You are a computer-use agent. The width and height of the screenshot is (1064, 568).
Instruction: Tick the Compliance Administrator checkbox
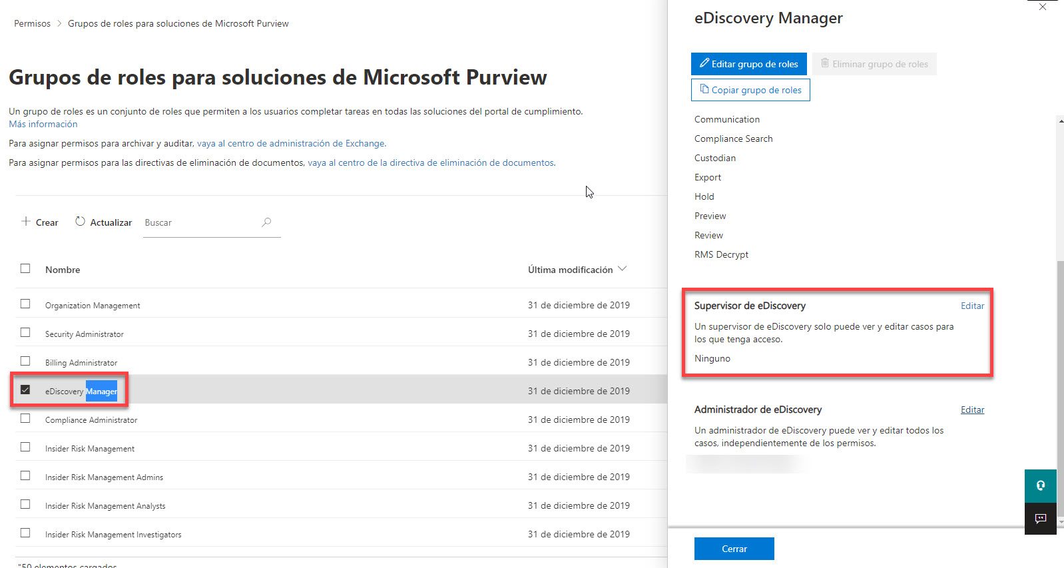[x=25, y=419]
